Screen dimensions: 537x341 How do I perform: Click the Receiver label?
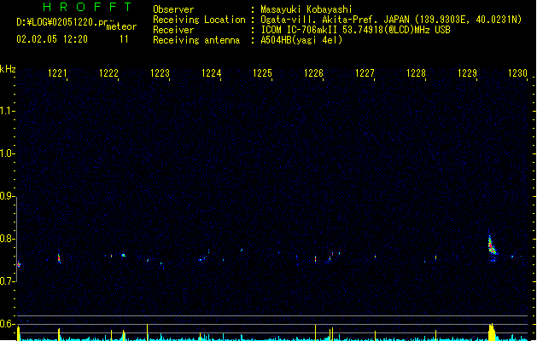[173, 30]
